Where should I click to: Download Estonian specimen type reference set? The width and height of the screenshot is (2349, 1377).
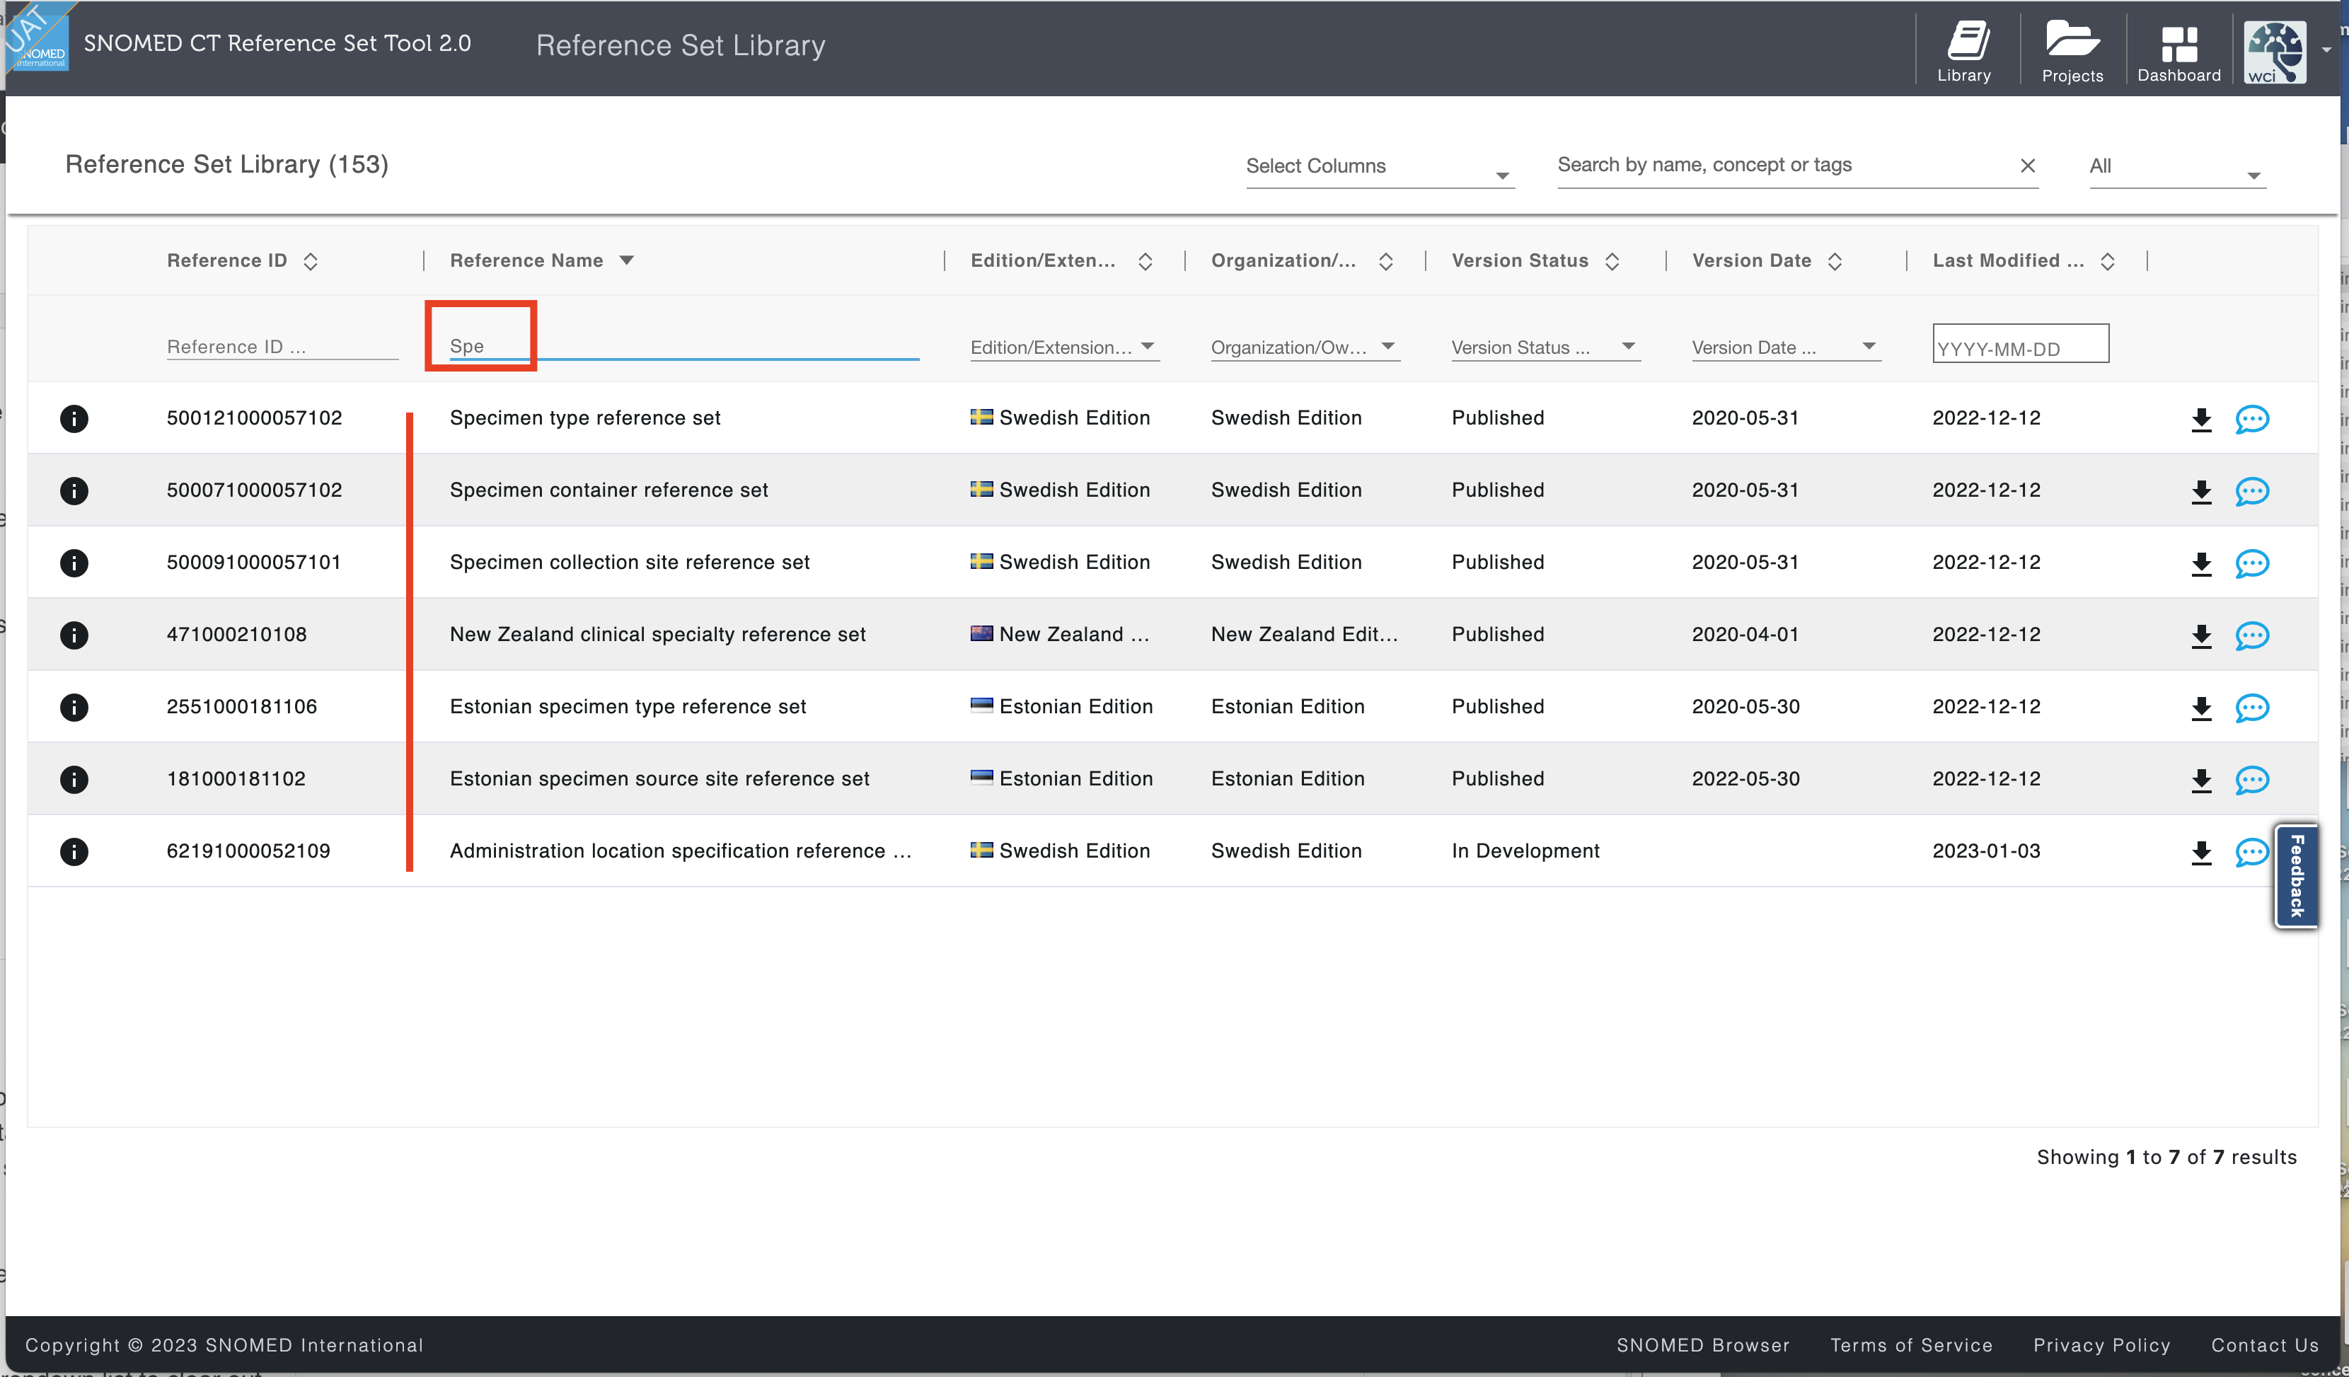tap(2201, 708)
